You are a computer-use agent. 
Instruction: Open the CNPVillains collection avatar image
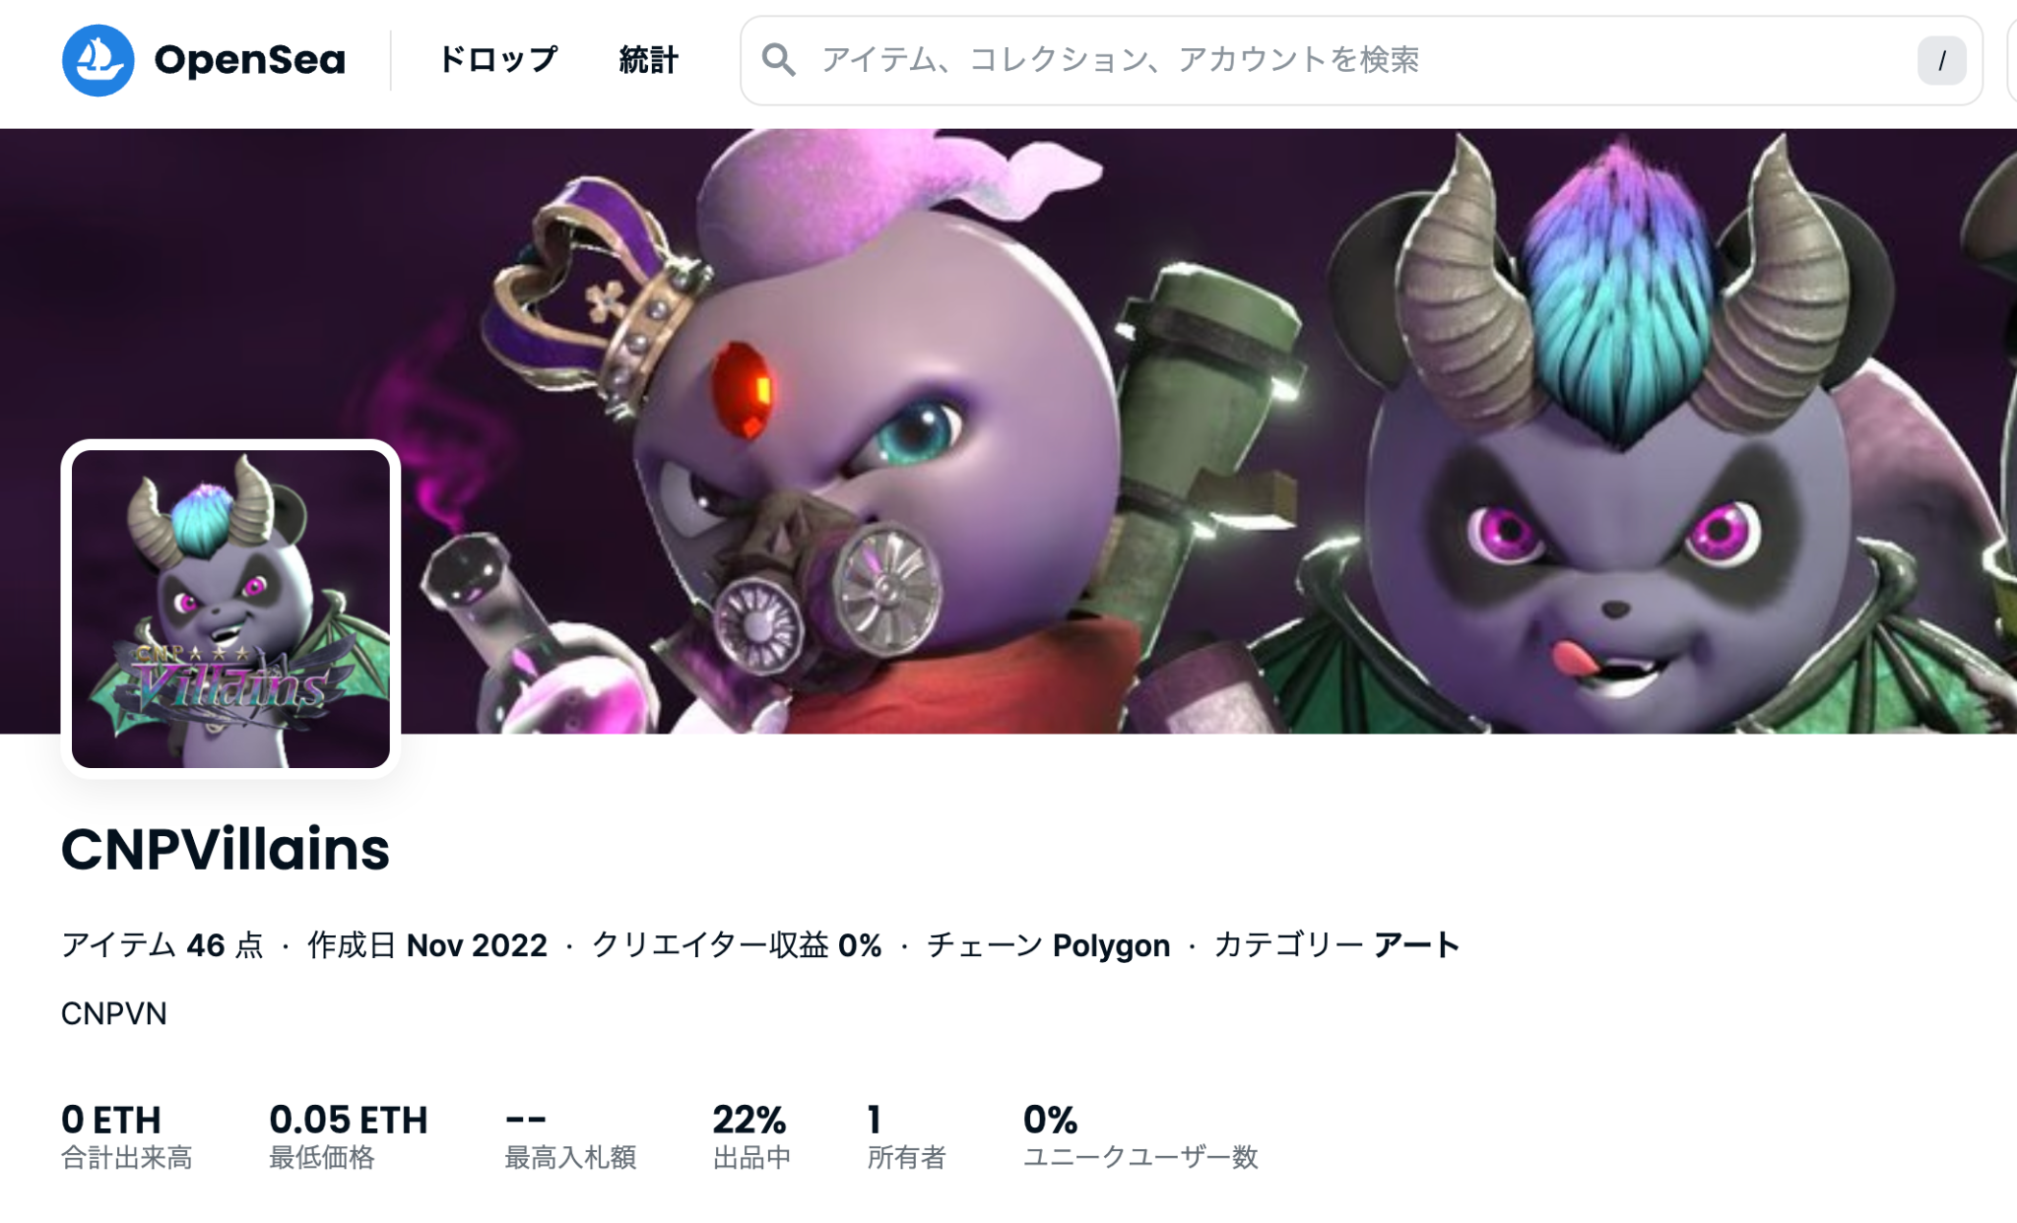click(230, 609)
